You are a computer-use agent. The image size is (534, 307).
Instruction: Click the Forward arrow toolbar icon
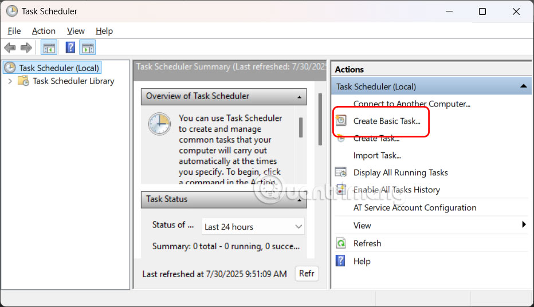click(26, 48)
